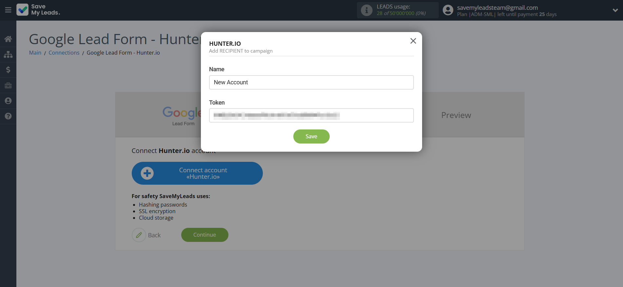
Task: Open the user profile sidebar icon
Action: coord(8,101)
